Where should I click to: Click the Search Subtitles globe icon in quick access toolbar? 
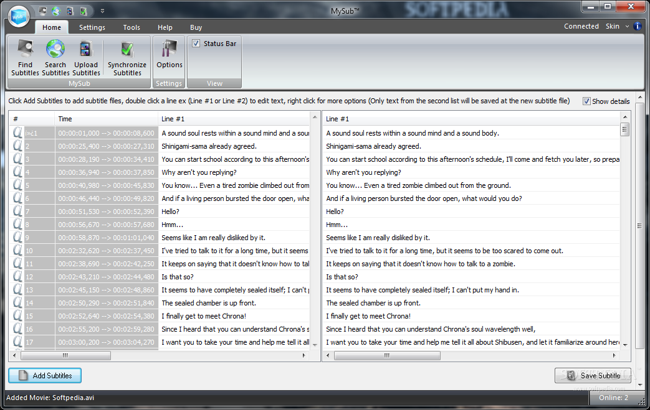pos(56,11)
